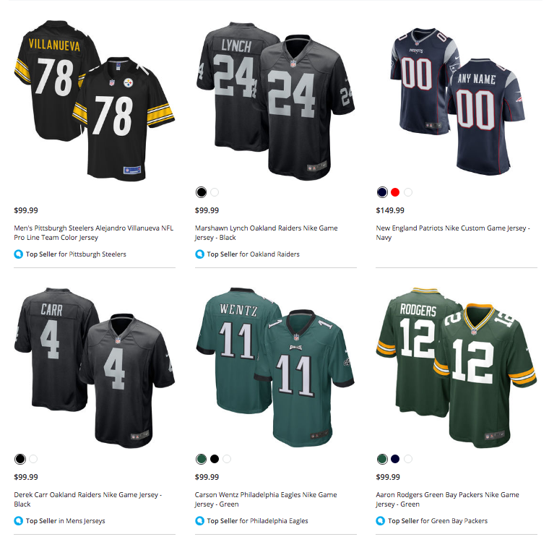Pick white swatch on Derek Carr jersey
The image size is (549, 542).
33,459
